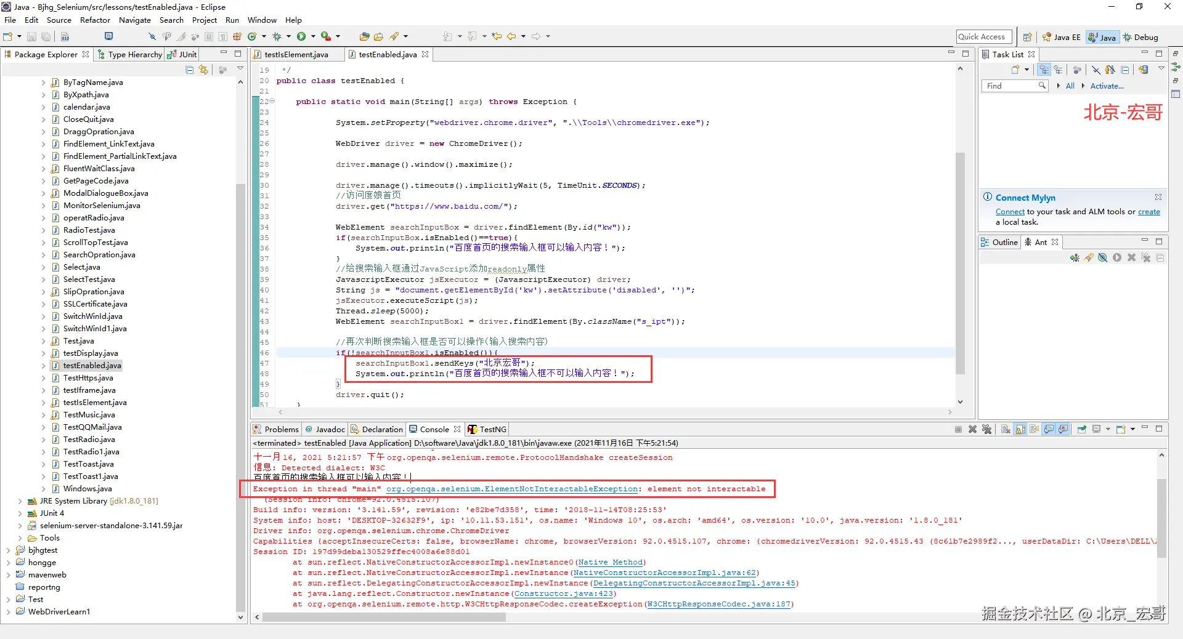Toggle Link with Editor in Package Explorer

coord(203,70)
